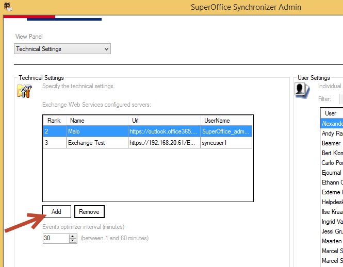343x267 pixels.
Task: Select the Helpdesk user row
Action: pos(332,202)
